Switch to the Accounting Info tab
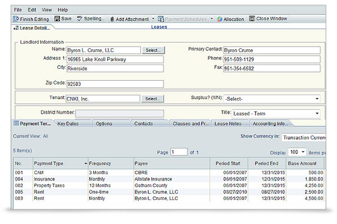Image resolution: width=337 pixels, height=224 pixels. 271,123
